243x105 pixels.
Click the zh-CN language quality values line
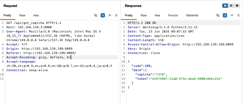click(59, 66)
